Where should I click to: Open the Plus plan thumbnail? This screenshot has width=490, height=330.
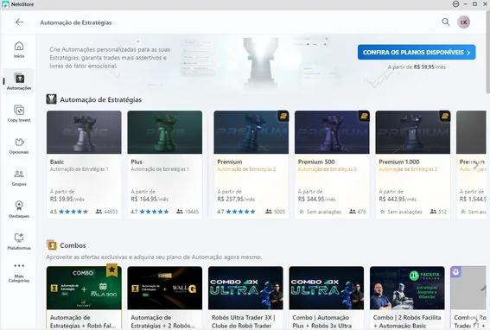tap(165, 132)
